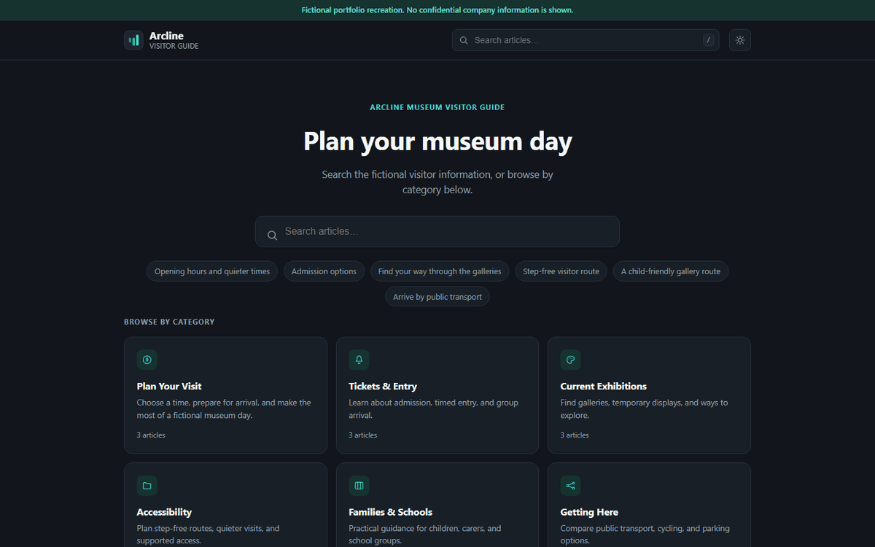Open the Getting Here category title
The width and height of the screenshot is (875, 547).
(589, 512)
